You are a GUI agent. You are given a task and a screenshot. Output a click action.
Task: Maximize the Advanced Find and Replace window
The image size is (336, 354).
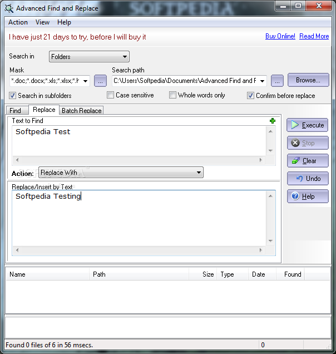(x=298, y=6)
